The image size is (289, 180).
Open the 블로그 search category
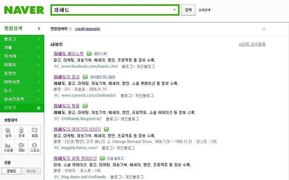tap(22, 39)
